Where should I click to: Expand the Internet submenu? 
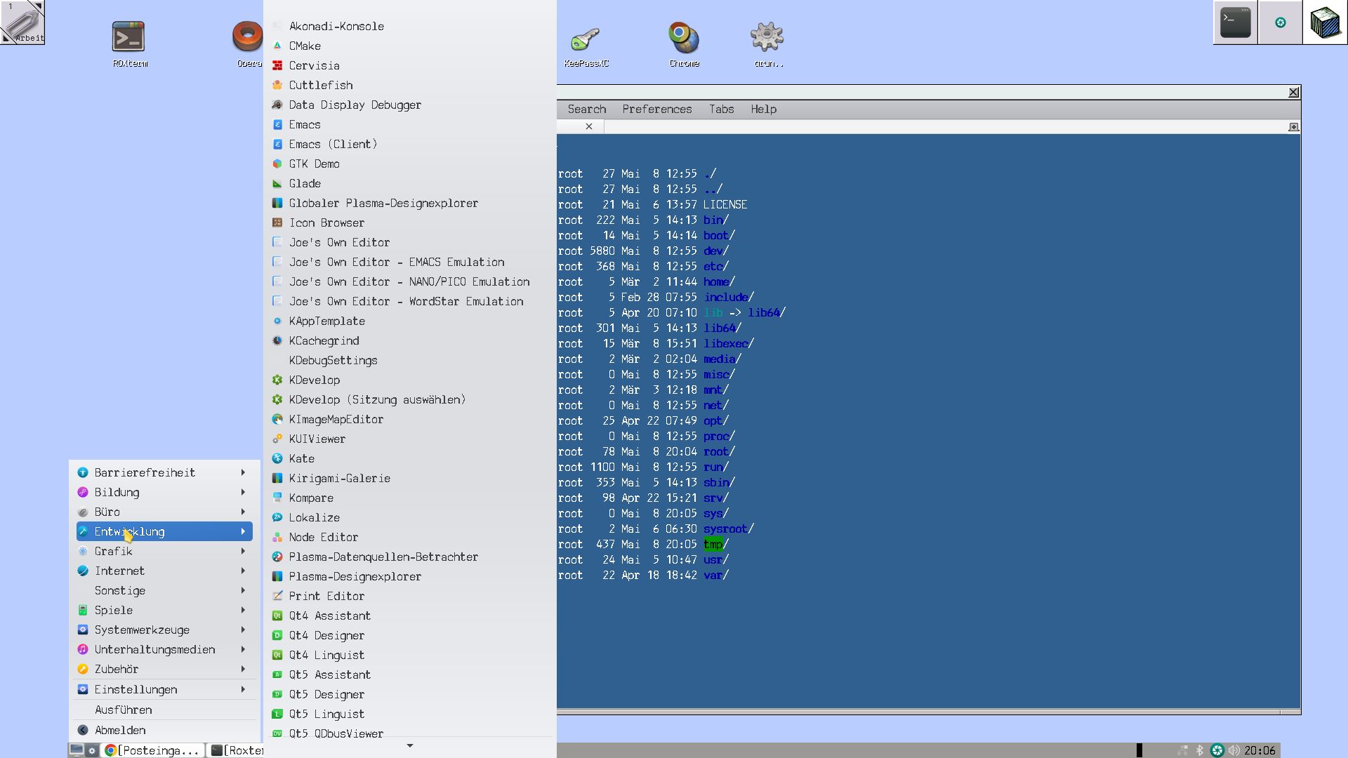[x=164, y=571]
